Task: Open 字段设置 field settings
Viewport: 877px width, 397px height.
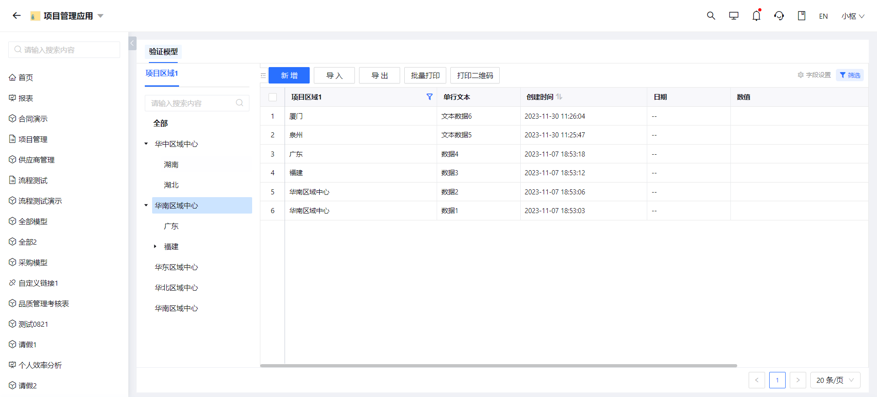Action: pyautogui.click(x=814, y=75)
